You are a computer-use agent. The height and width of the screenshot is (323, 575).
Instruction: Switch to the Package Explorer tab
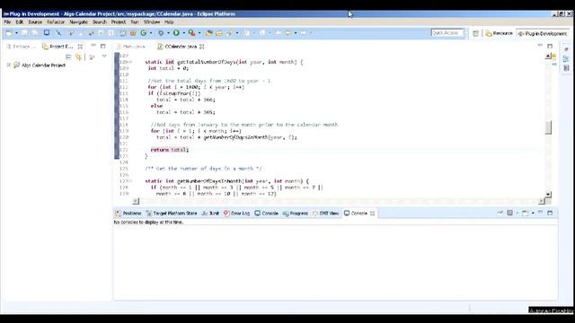point(21,47)
